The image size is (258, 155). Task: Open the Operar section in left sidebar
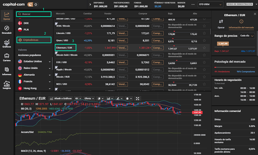tap(7, 16)
